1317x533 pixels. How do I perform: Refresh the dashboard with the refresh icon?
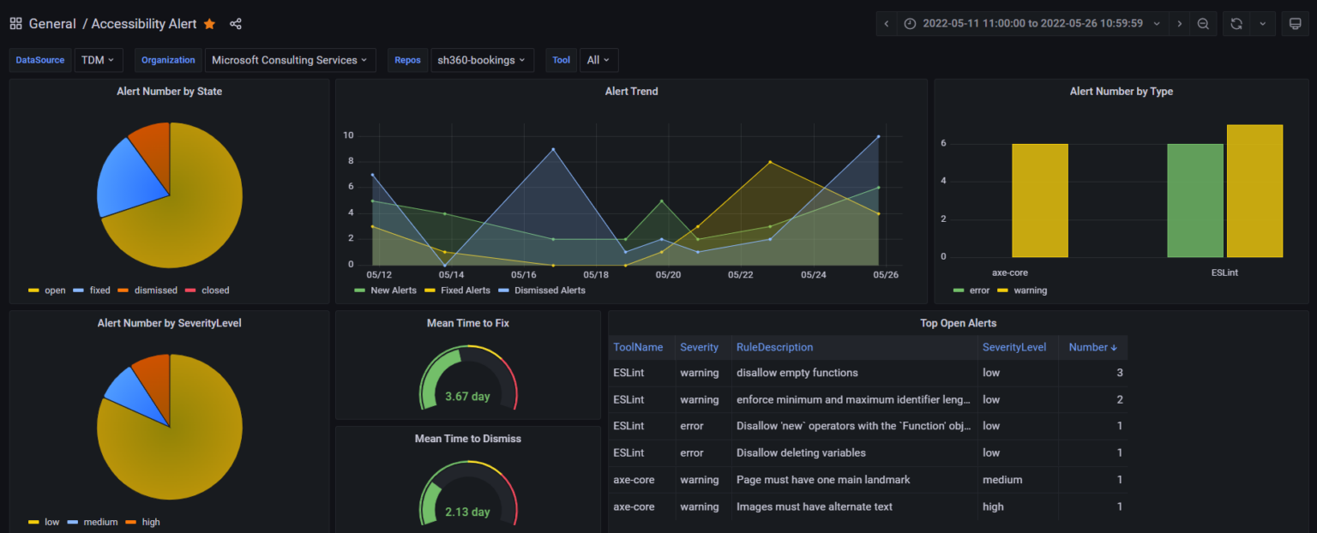[x=1236, y=23]
